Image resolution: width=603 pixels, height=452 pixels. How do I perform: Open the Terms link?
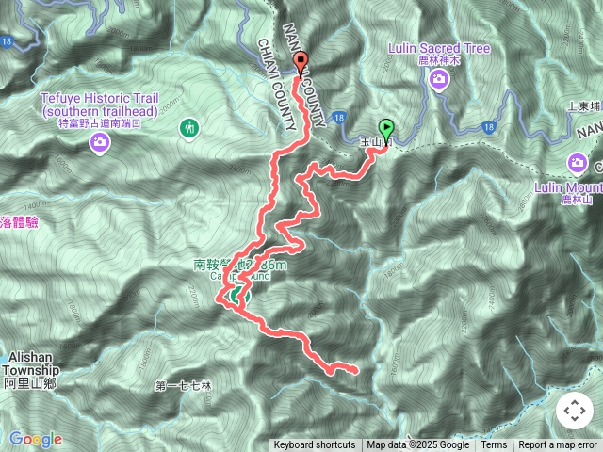494,445
